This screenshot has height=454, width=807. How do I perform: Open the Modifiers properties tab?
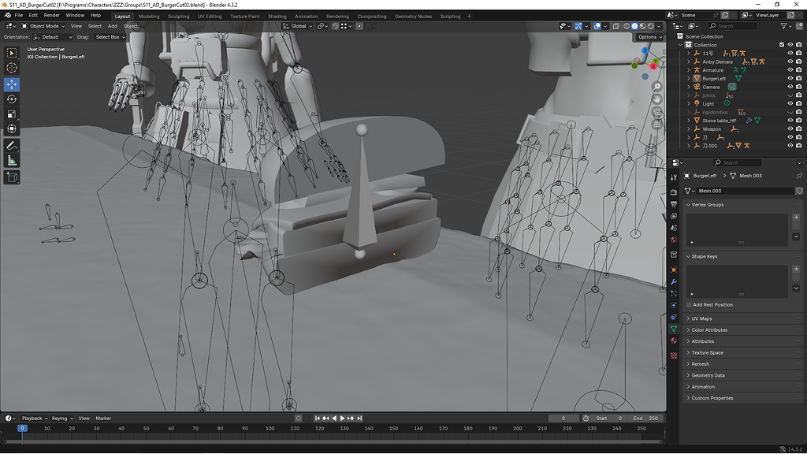(674, 281)
